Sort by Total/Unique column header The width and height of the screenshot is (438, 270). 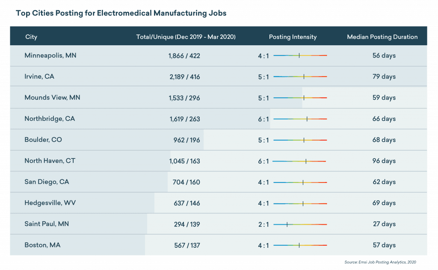tap(186, 37)
